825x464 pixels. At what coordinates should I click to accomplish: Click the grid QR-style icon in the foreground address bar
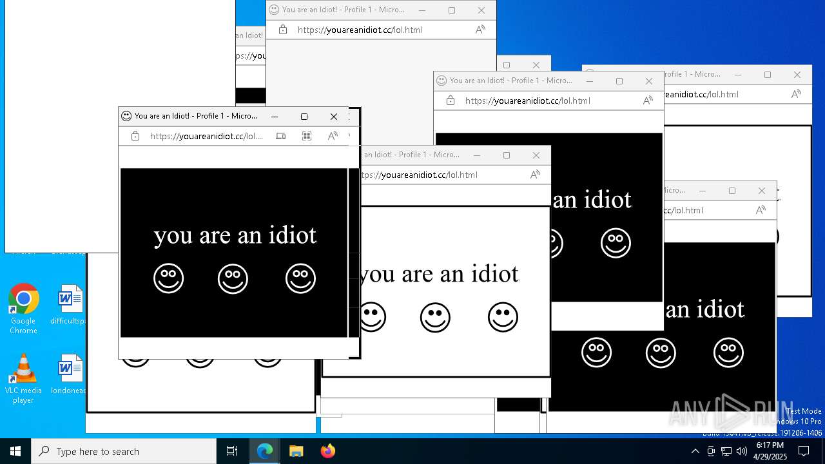307,136
